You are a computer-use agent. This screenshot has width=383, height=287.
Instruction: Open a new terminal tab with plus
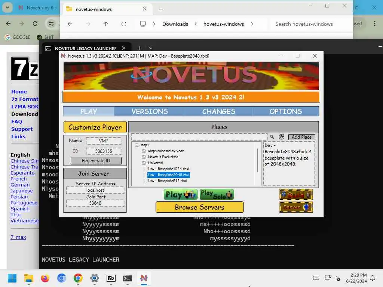tap(140, 48)
